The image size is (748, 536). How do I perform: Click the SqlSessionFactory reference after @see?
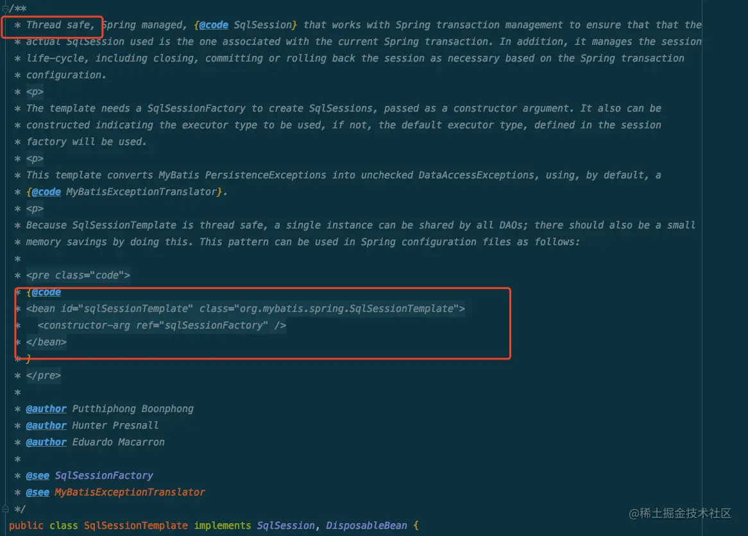pos(104,476)
